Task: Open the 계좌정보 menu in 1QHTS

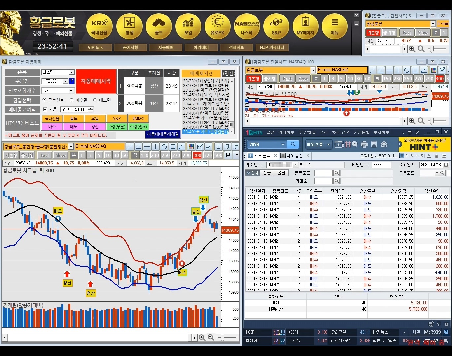Action: click(x=286, y=132)
